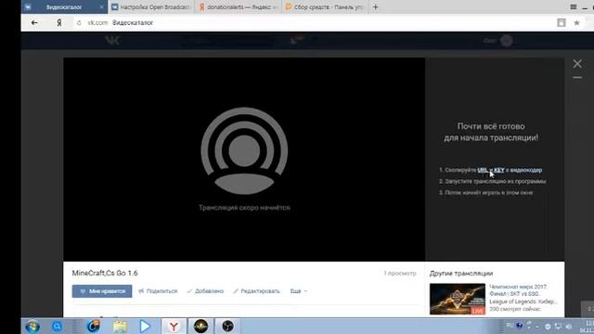Click the Другие трансляции heading
Image resolution: width=594 pixels, height=334 pixels.
[x=461, y=273]
